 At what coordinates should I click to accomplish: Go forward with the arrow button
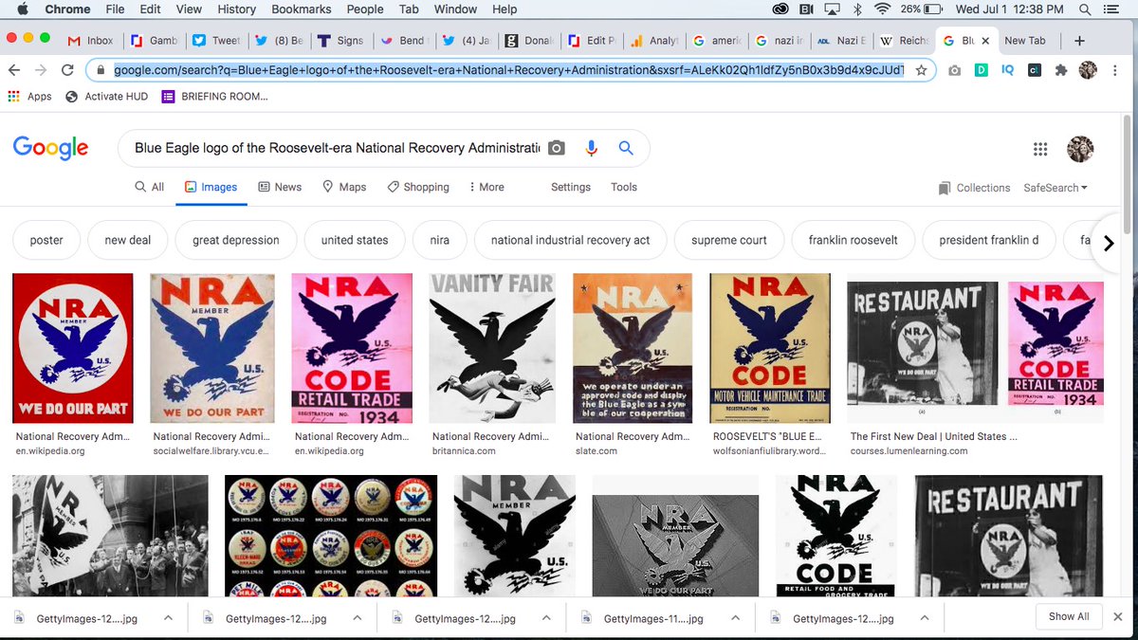tap(41, 70)
